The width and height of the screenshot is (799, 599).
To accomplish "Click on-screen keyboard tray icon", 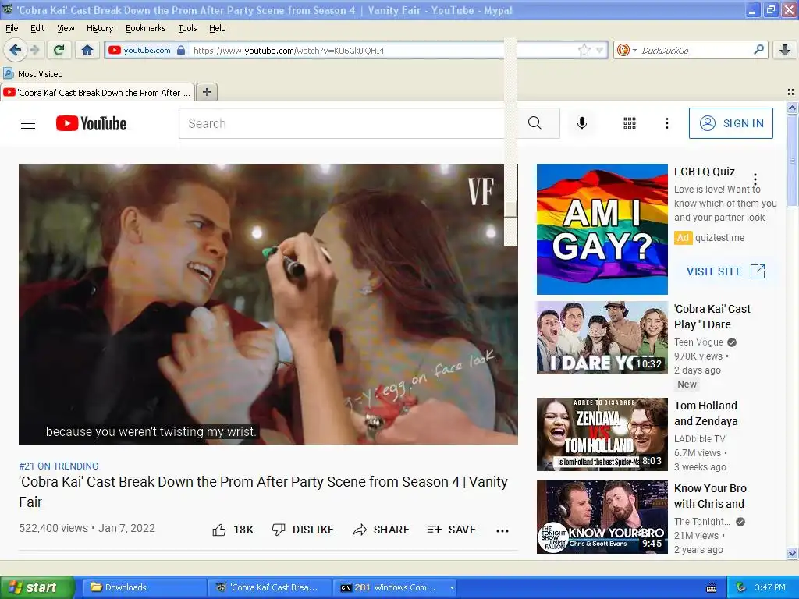I will (712, 588).
